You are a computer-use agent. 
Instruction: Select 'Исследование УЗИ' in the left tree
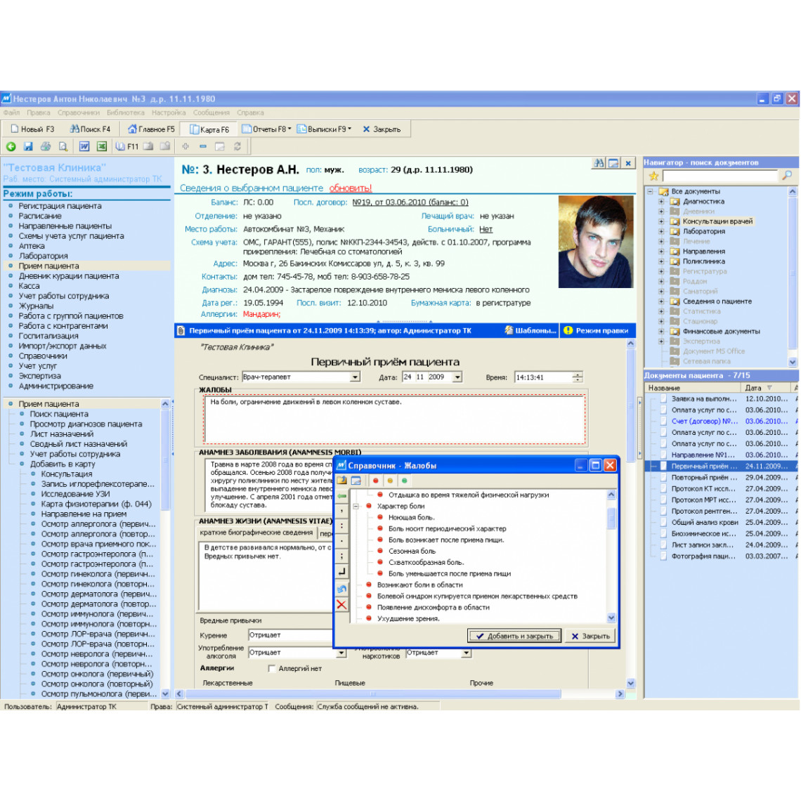(x=75, y=494)
